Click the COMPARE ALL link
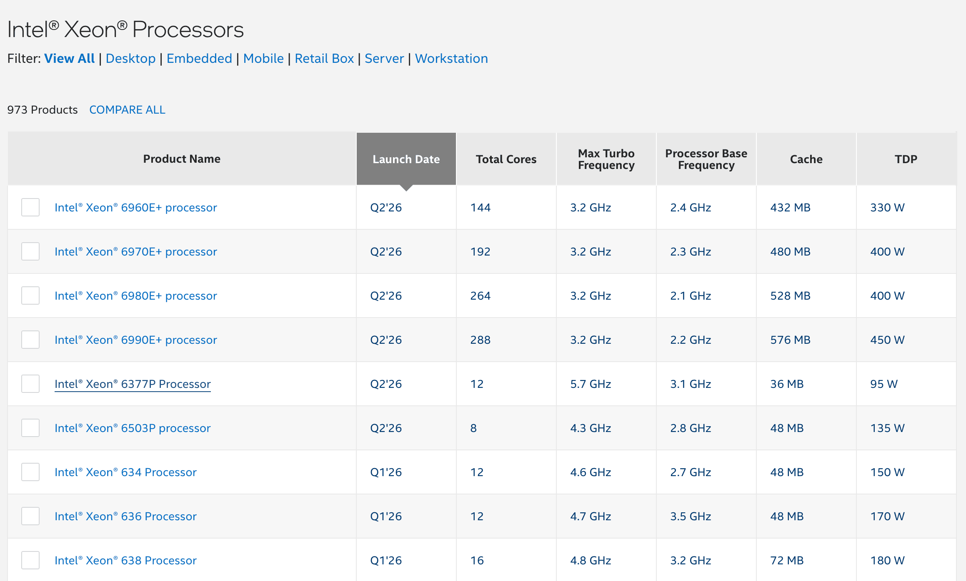The width and height of the screenshot is (966, 581). pos(127,109)
